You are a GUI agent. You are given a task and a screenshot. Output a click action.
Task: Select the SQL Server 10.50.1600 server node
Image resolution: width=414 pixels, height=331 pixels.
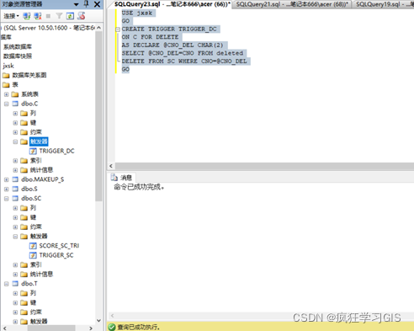click(49, 28)
